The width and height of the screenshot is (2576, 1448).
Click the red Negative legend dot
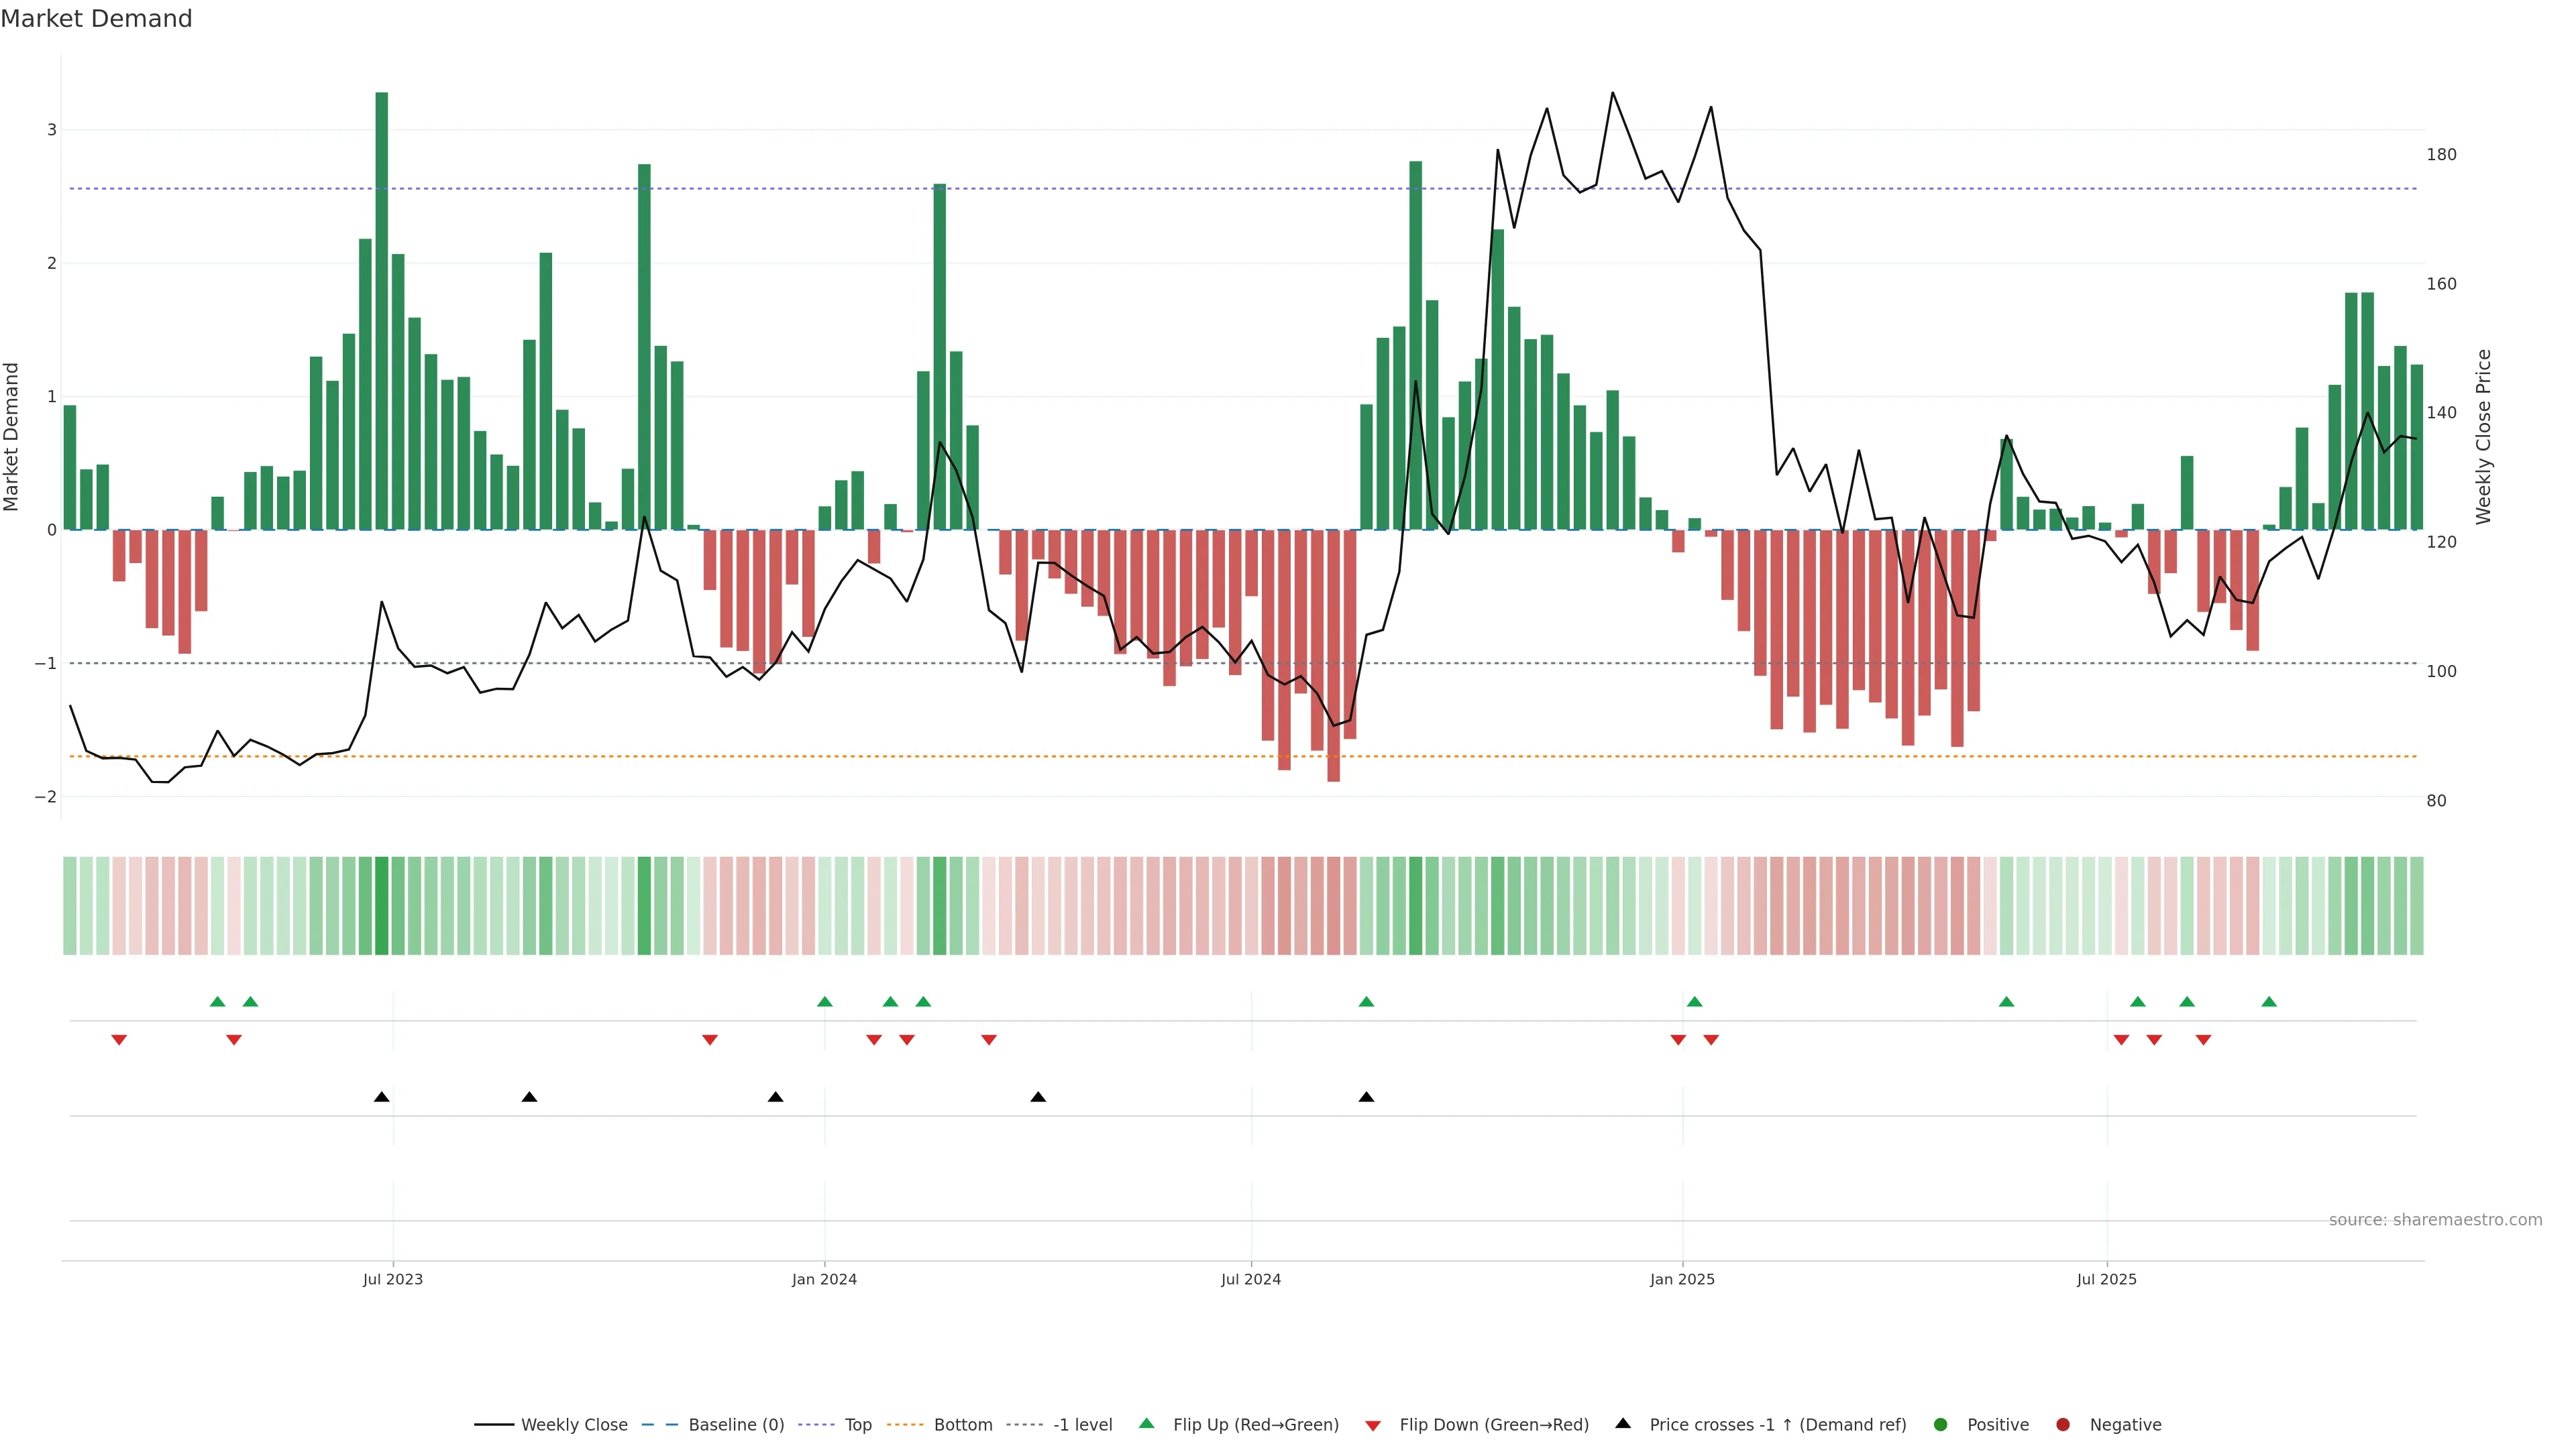tap(2063, 1424)
